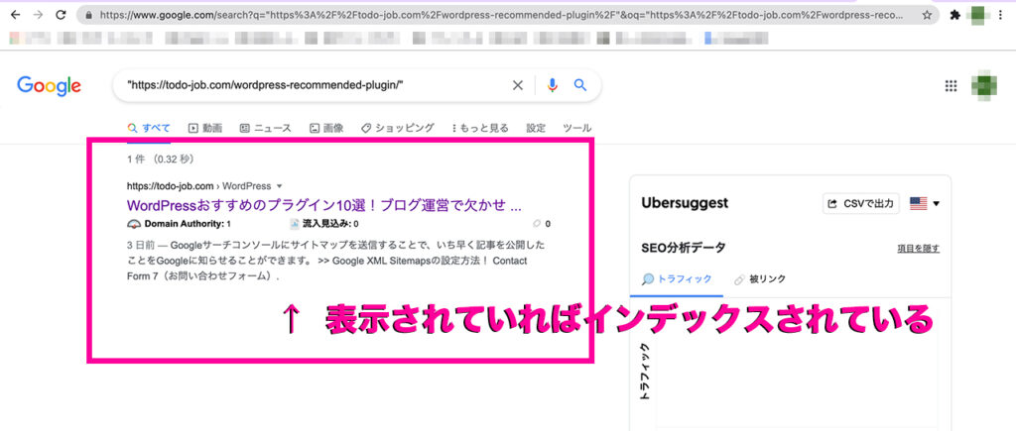
Task: Click the Google logo
Action: [x=50, y=85]
